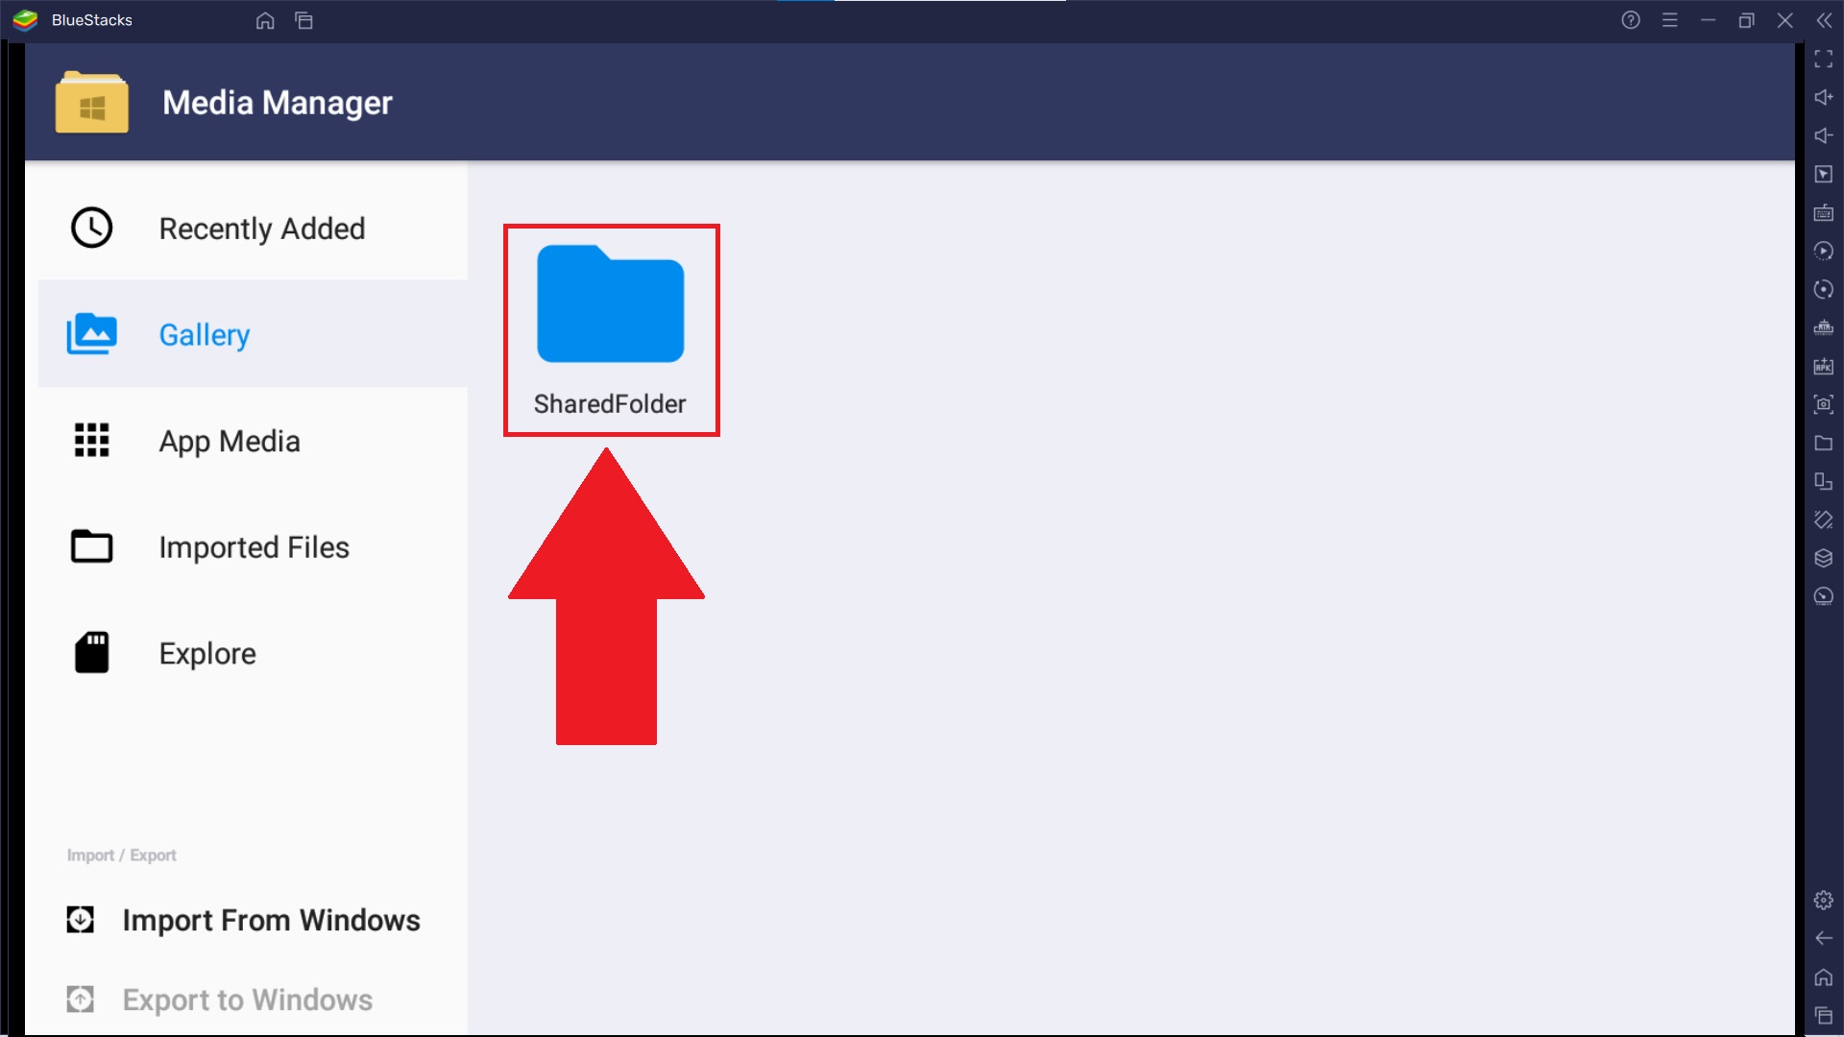Expand the Explore section
This screenshot has width=1844, height=1037.
point(206,652)
